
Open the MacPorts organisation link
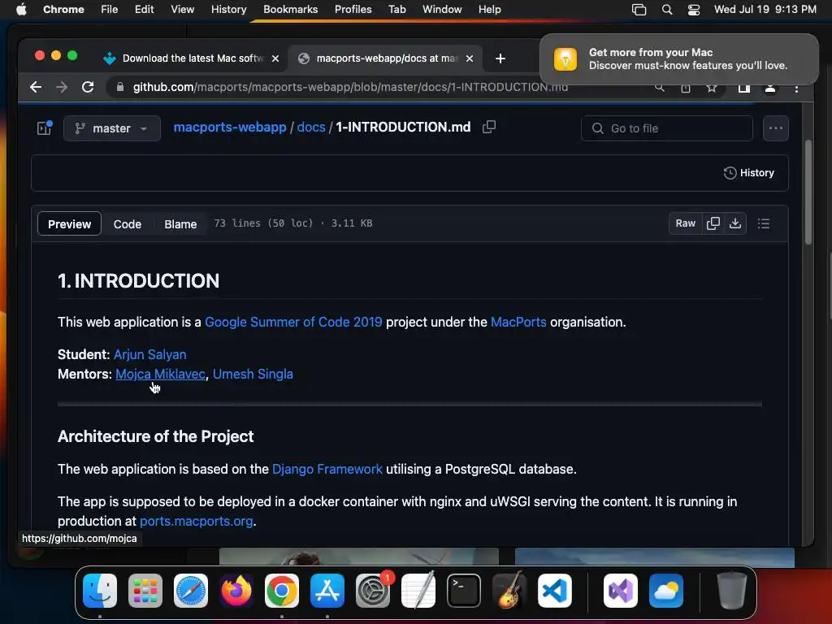[x=518, y=322]
